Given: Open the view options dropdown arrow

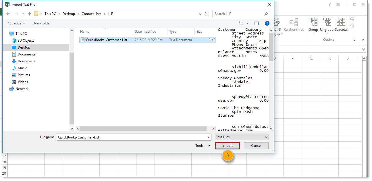Looking at the screenshot, I should pyautogui.click(x=247, y=23).
